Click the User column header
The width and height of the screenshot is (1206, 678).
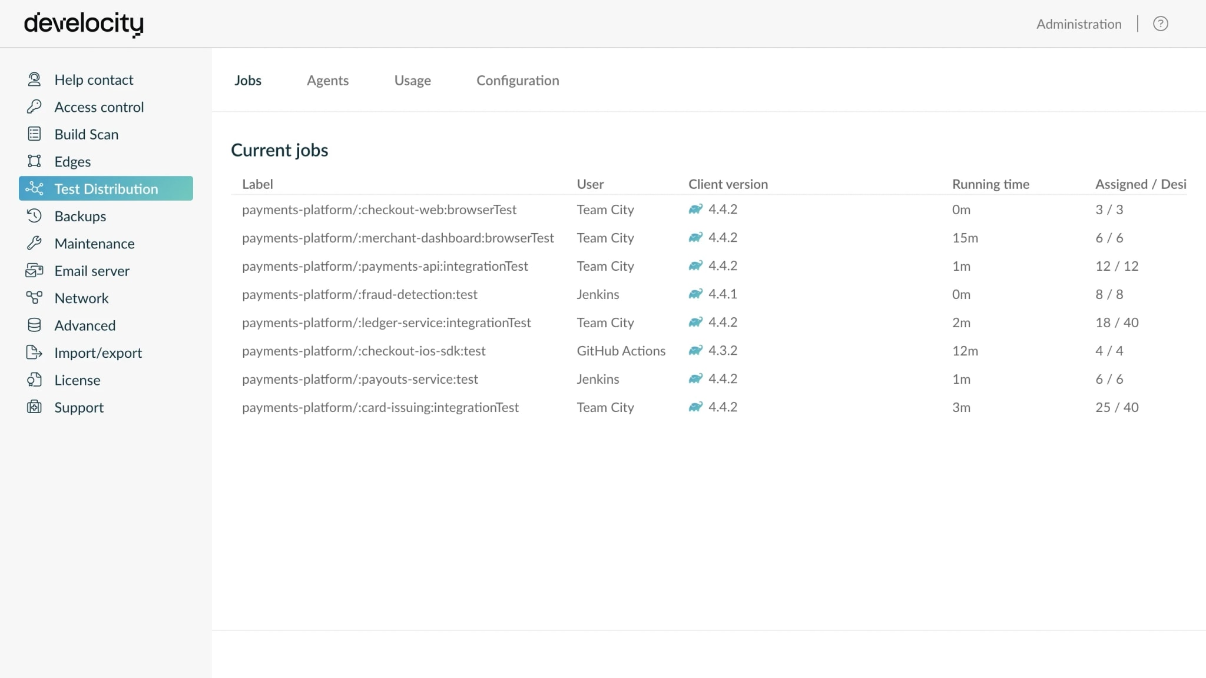[590, 184]
